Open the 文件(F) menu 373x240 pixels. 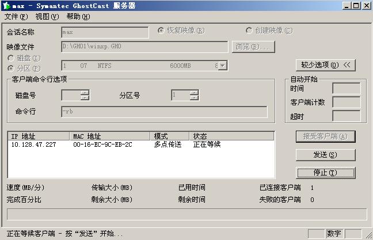[16, 17]
